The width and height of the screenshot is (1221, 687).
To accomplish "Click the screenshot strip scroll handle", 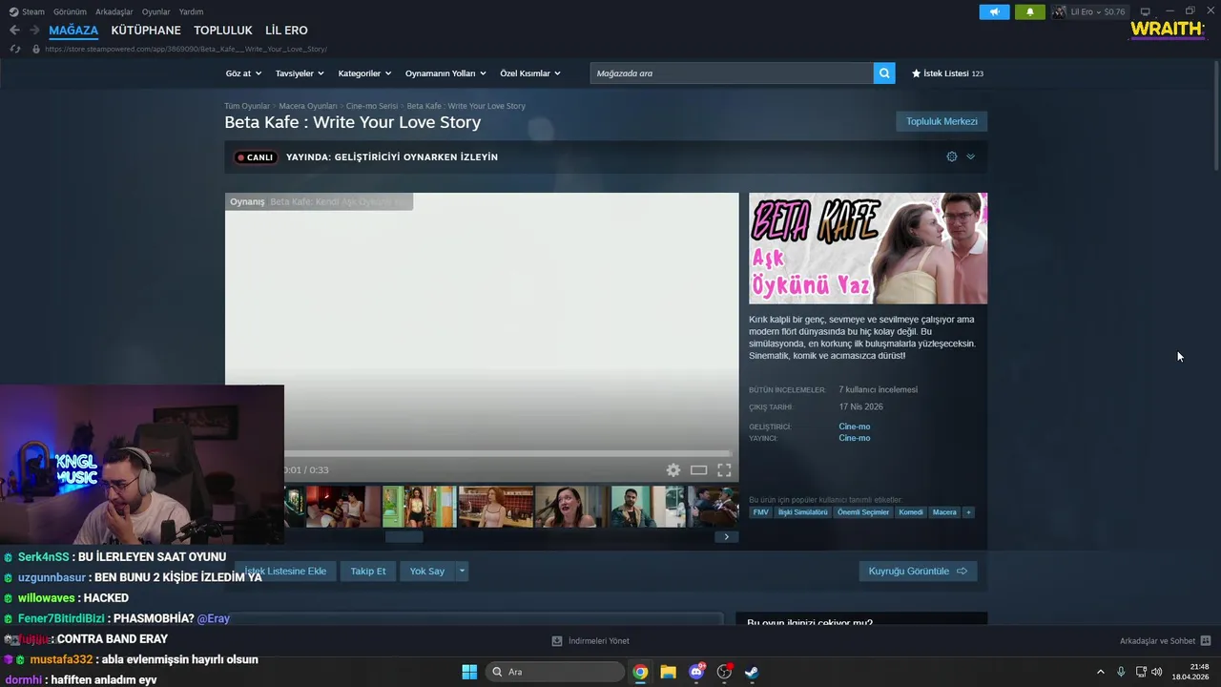I will tap(404, 537).
